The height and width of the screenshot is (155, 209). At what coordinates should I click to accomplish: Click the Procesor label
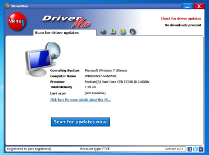pos(57,82)
